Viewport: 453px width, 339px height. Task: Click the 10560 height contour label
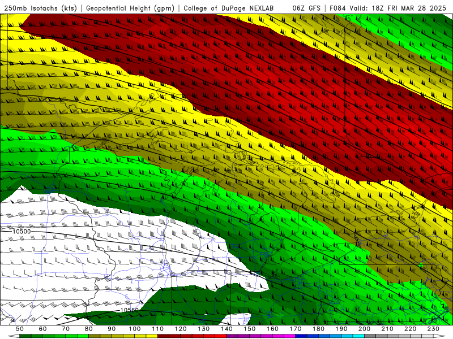pyautogui.click(x=130, y=310)
